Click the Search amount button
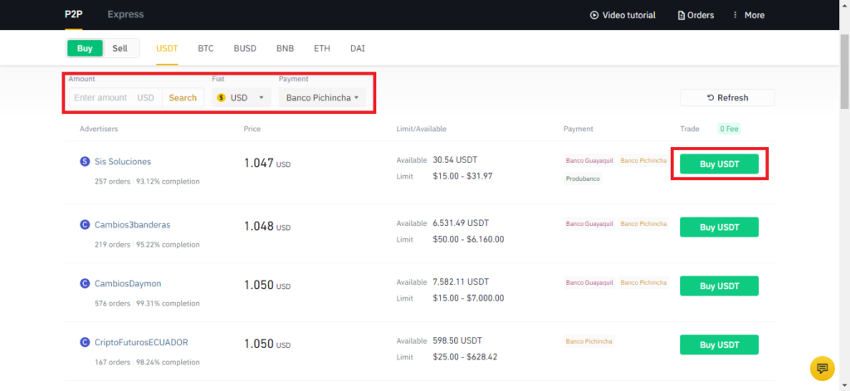The height and width of the screenshot is (391, 850). [183, 98]
